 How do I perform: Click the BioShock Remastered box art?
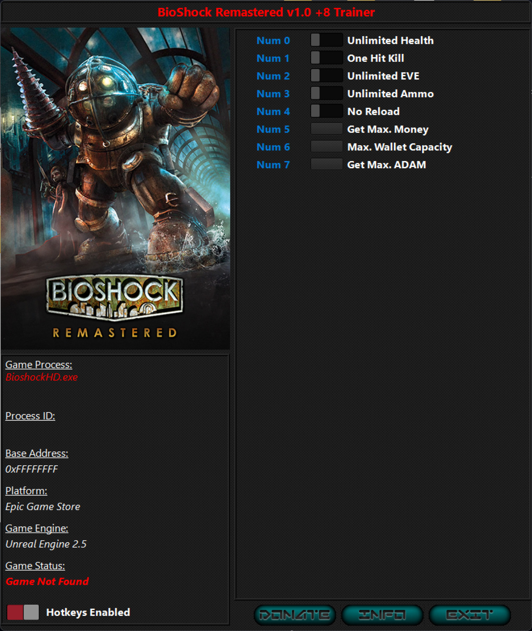point(116,189)
